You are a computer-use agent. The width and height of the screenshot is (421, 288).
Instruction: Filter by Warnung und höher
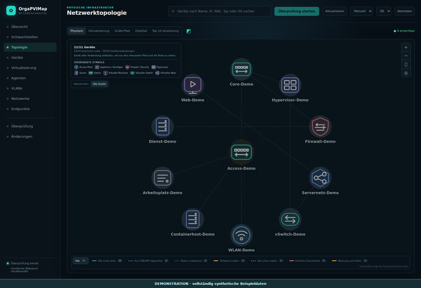point(350,261)
